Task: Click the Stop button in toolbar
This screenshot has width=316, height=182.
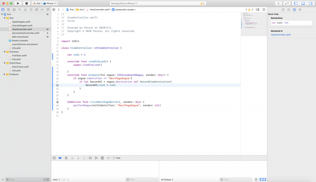Action: coord(27,3)
